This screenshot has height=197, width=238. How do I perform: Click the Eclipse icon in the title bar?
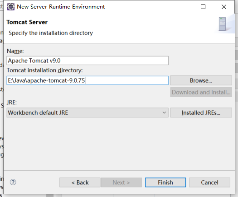11,7
